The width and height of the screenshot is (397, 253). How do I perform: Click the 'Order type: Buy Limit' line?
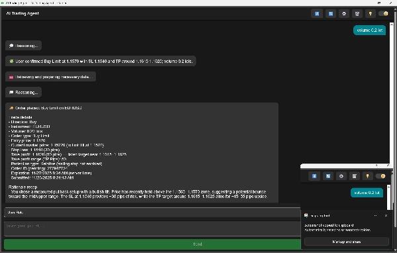coord(29,136)
